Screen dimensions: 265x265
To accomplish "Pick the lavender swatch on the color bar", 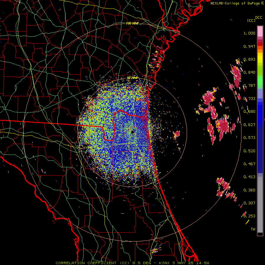I will click(x=260, y=93).
